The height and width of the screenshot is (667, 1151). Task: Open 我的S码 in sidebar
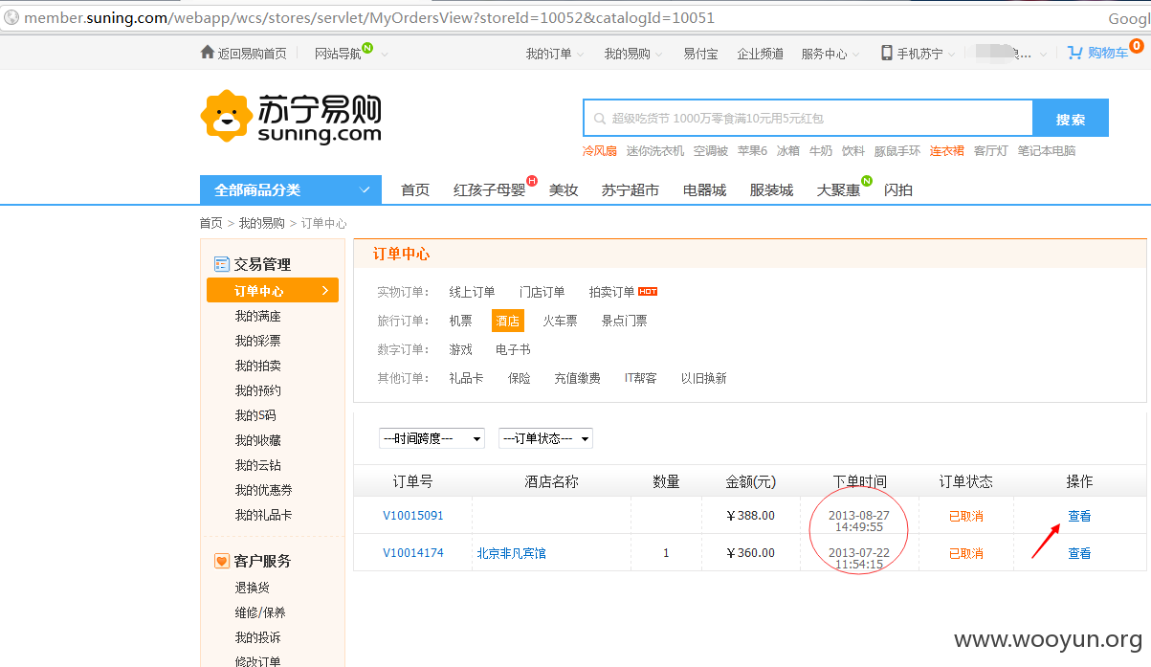255,415
